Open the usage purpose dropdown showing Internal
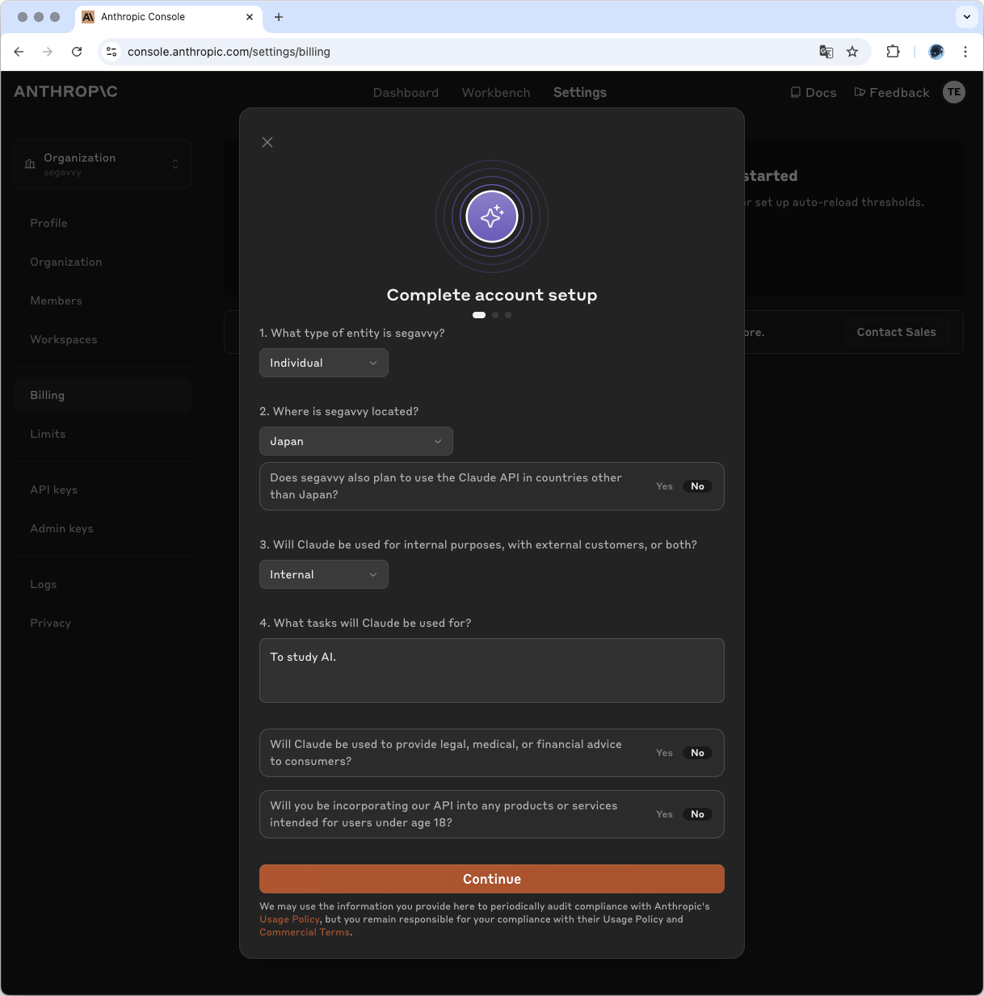984x996 pixels. coord(324,574)
